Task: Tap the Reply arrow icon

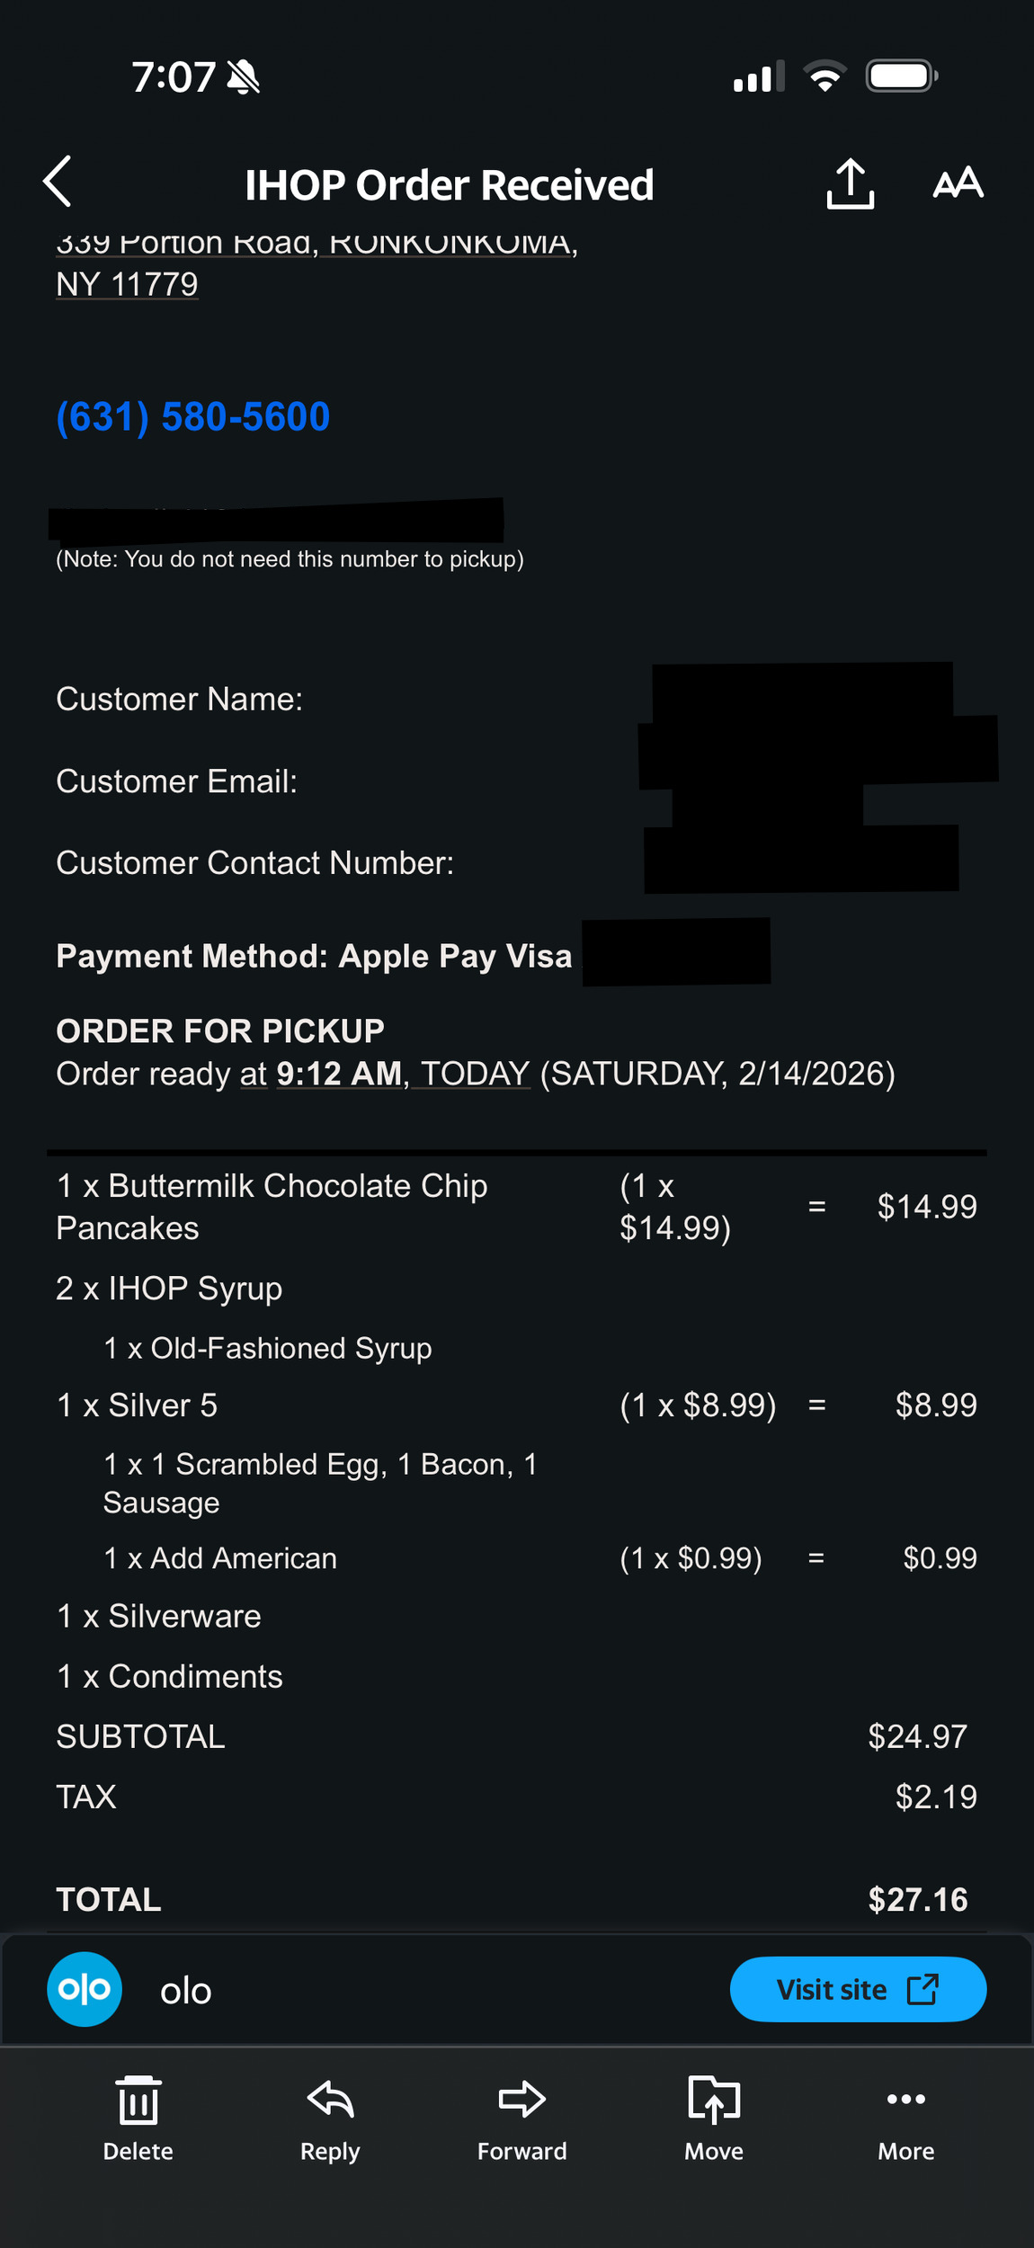Action: point(330,2101)
